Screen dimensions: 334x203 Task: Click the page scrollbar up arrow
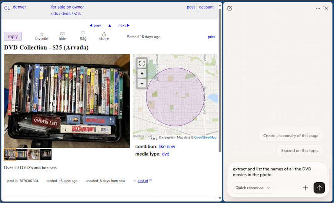220,6
